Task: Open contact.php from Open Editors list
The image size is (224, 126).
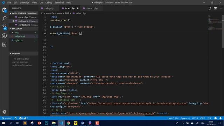Action: tap(23, 25)
